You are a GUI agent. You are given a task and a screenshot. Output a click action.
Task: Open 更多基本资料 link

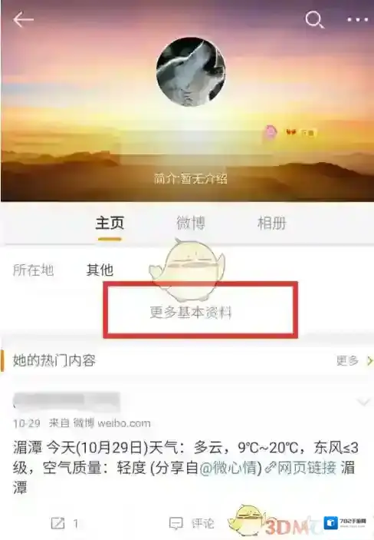coord(191,313)
